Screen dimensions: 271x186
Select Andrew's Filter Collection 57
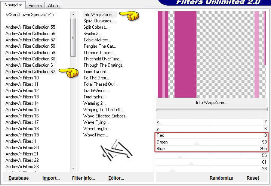click(x=30, y=40)
